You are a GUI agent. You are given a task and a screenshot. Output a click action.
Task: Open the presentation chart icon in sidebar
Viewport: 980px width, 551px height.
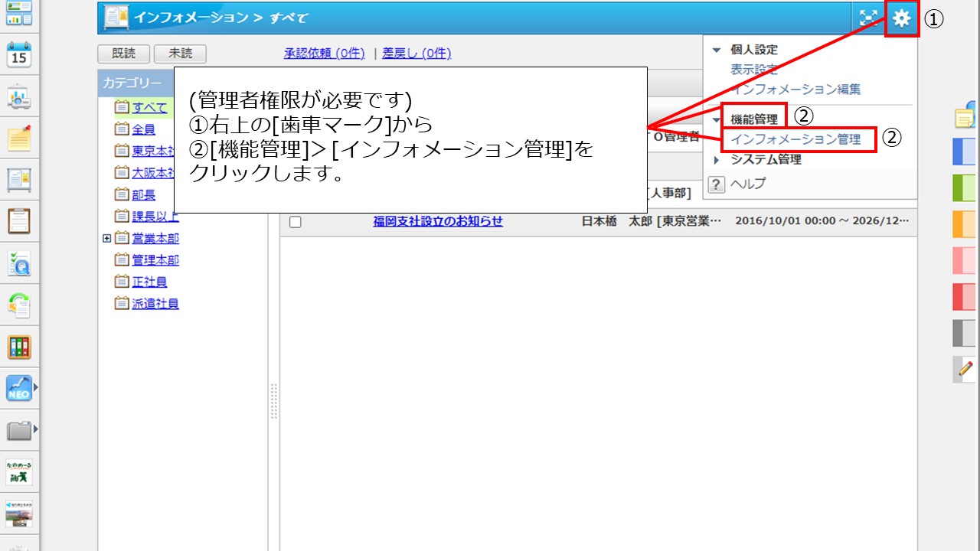(19, 97)
